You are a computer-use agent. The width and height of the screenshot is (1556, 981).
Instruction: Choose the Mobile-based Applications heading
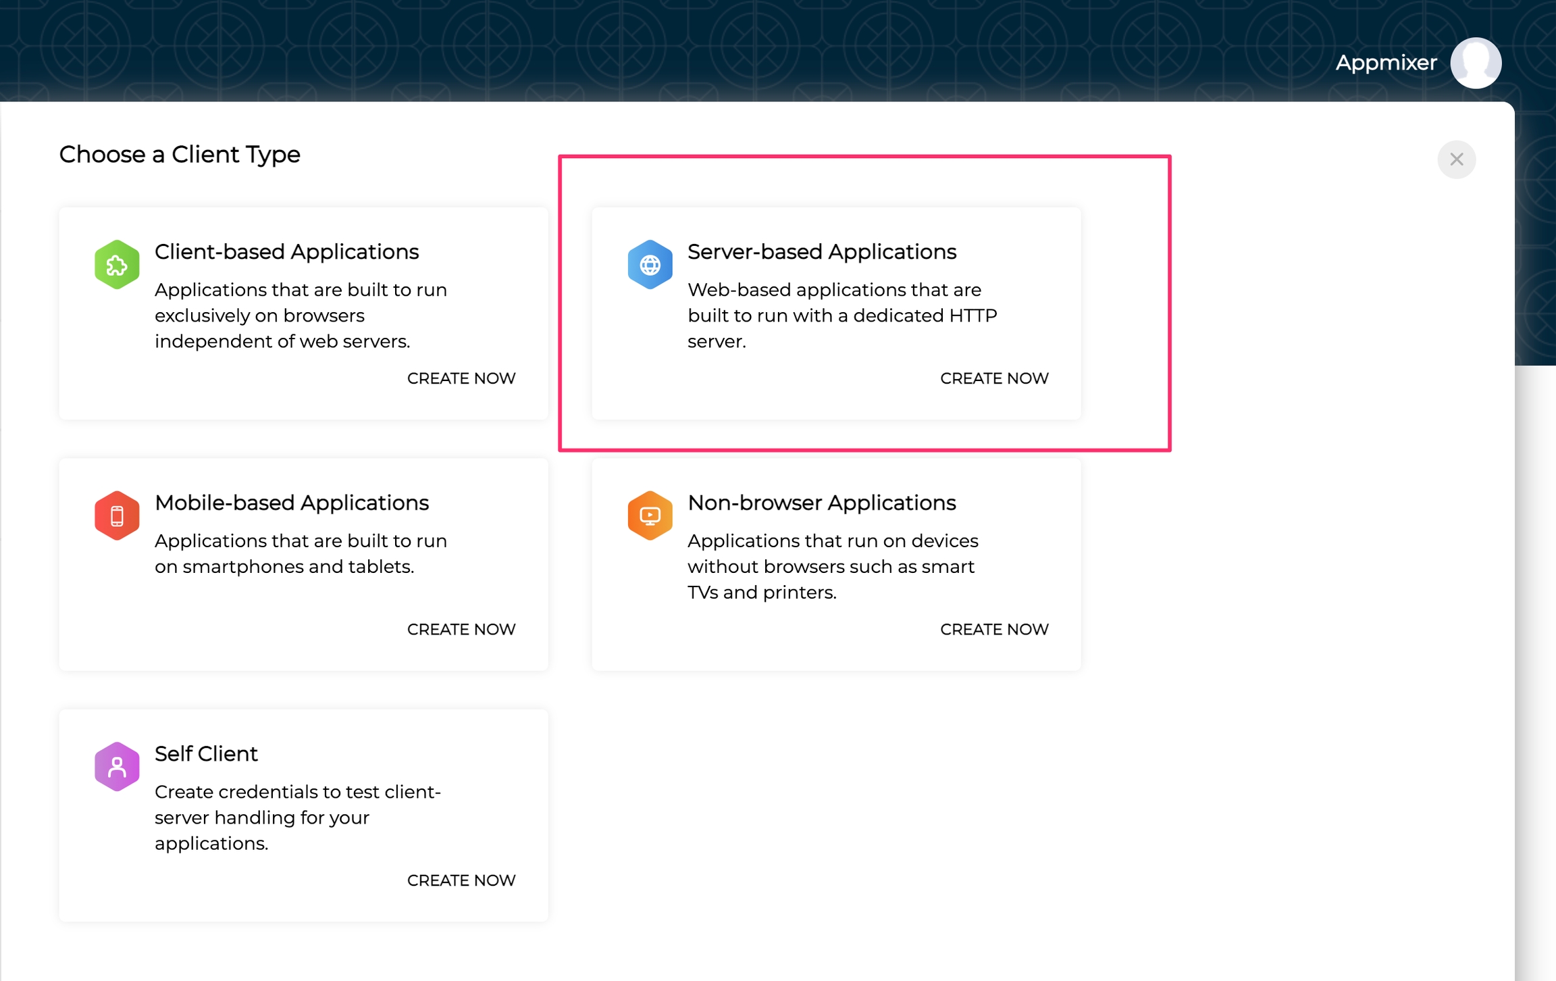click(291, 503)
